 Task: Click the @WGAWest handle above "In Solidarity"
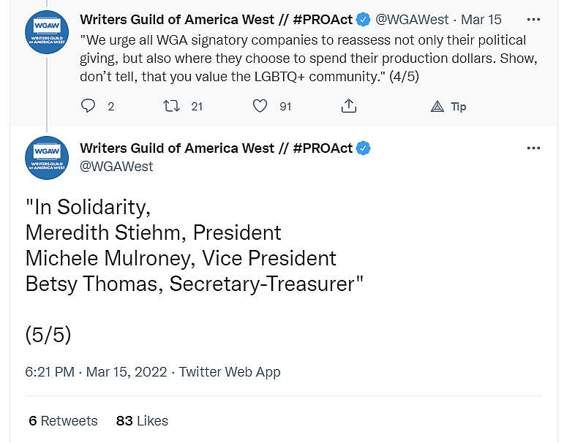(116, 167)
